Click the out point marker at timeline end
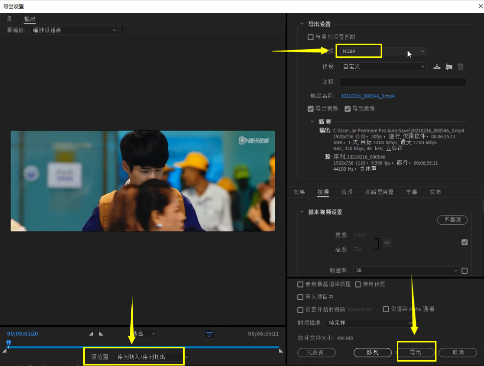Viewport: 484px width, 366px height. pyautogui.click(x=281, y=351)
